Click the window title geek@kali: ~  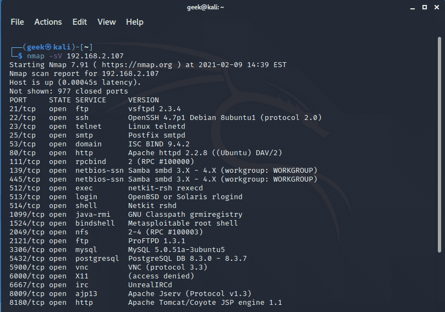[x=206, y=7]
